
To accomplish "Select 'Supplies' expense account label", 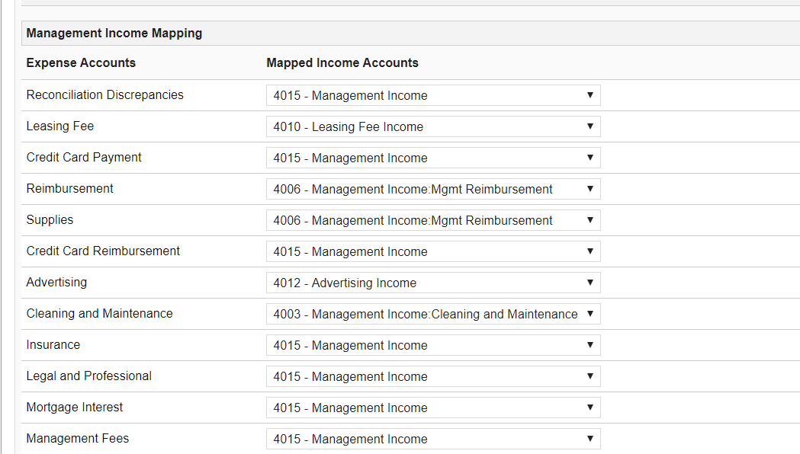I will point(50,219).
